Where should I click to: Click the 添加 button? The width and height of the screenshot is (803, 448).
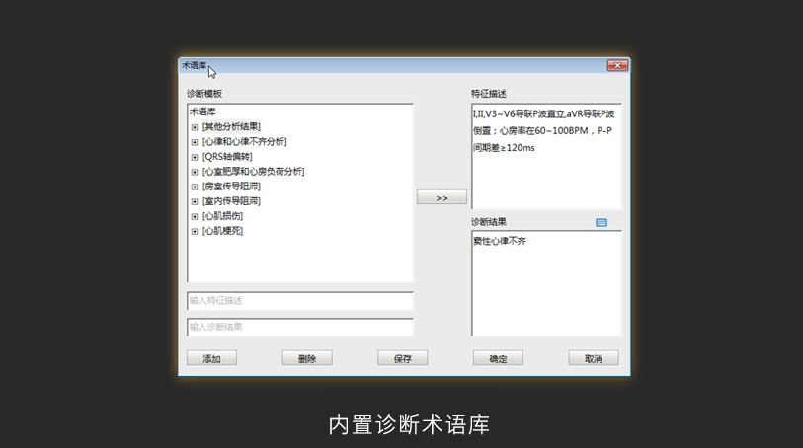point(211,358)
